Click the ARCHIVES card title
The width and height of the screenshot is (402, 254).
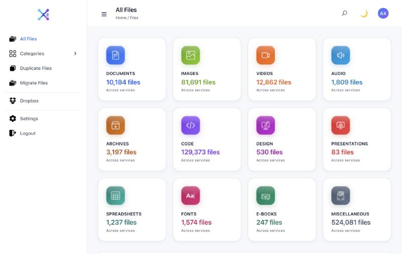[x=118, y=144]
